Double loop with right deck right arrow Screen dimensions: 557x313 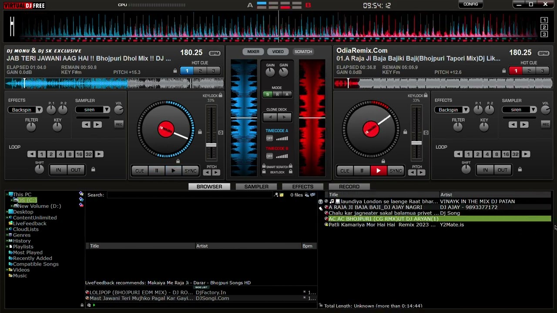click(526, 154)
